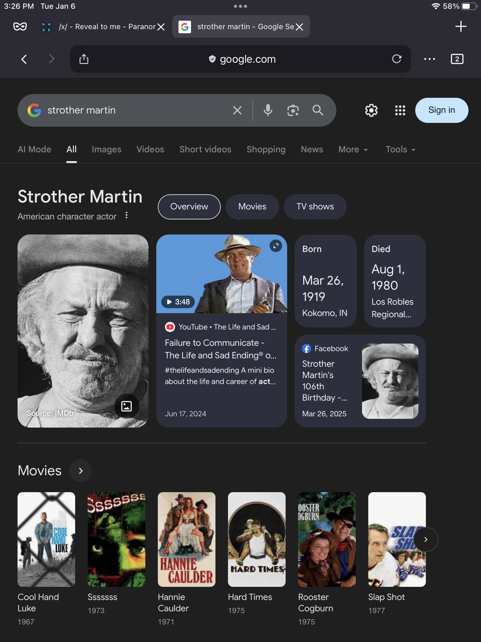The image size is (481, 642).
Task: Open knowledge panel more options dots
Action: tap(127, 215)
